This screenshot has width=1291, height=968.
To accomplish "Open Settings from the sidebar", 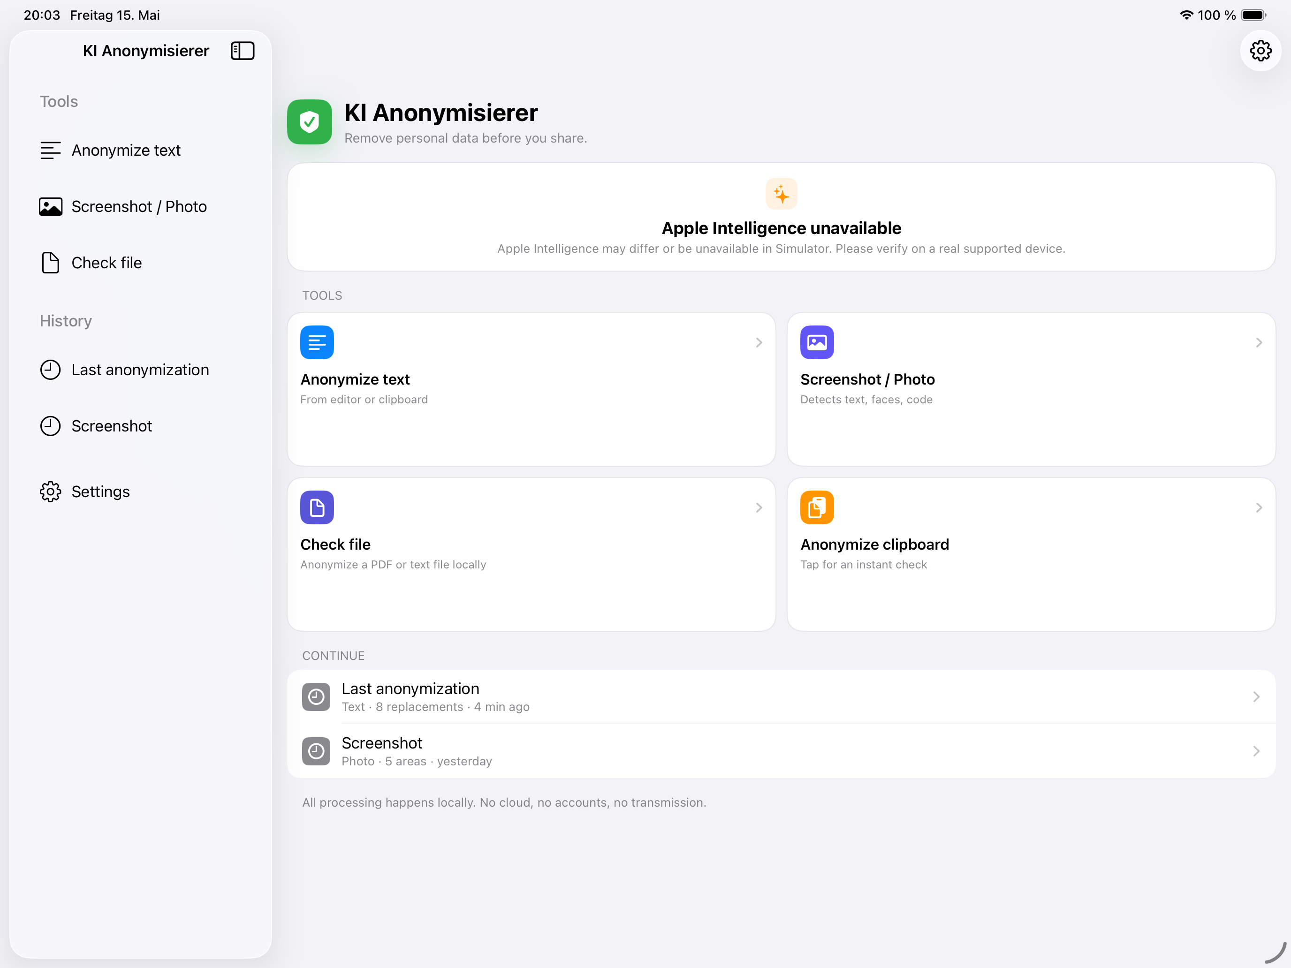I will coord(141,492).
